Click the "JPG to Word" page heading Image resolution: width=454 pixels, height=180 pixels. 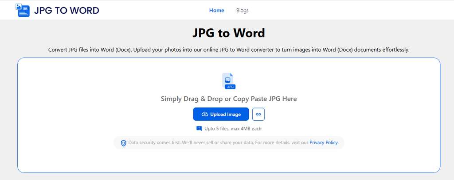coord(229,33)
